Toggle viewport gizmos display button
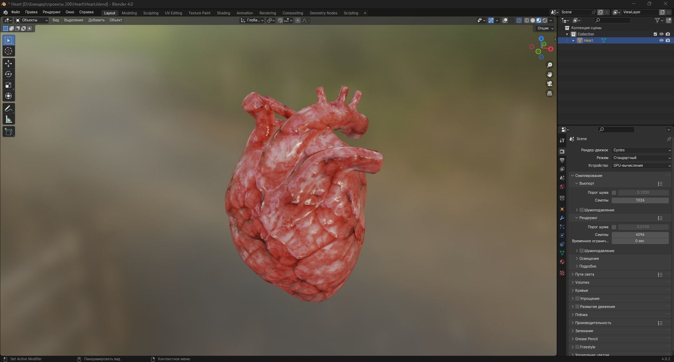The image size is (674, 362). [491, 20]
